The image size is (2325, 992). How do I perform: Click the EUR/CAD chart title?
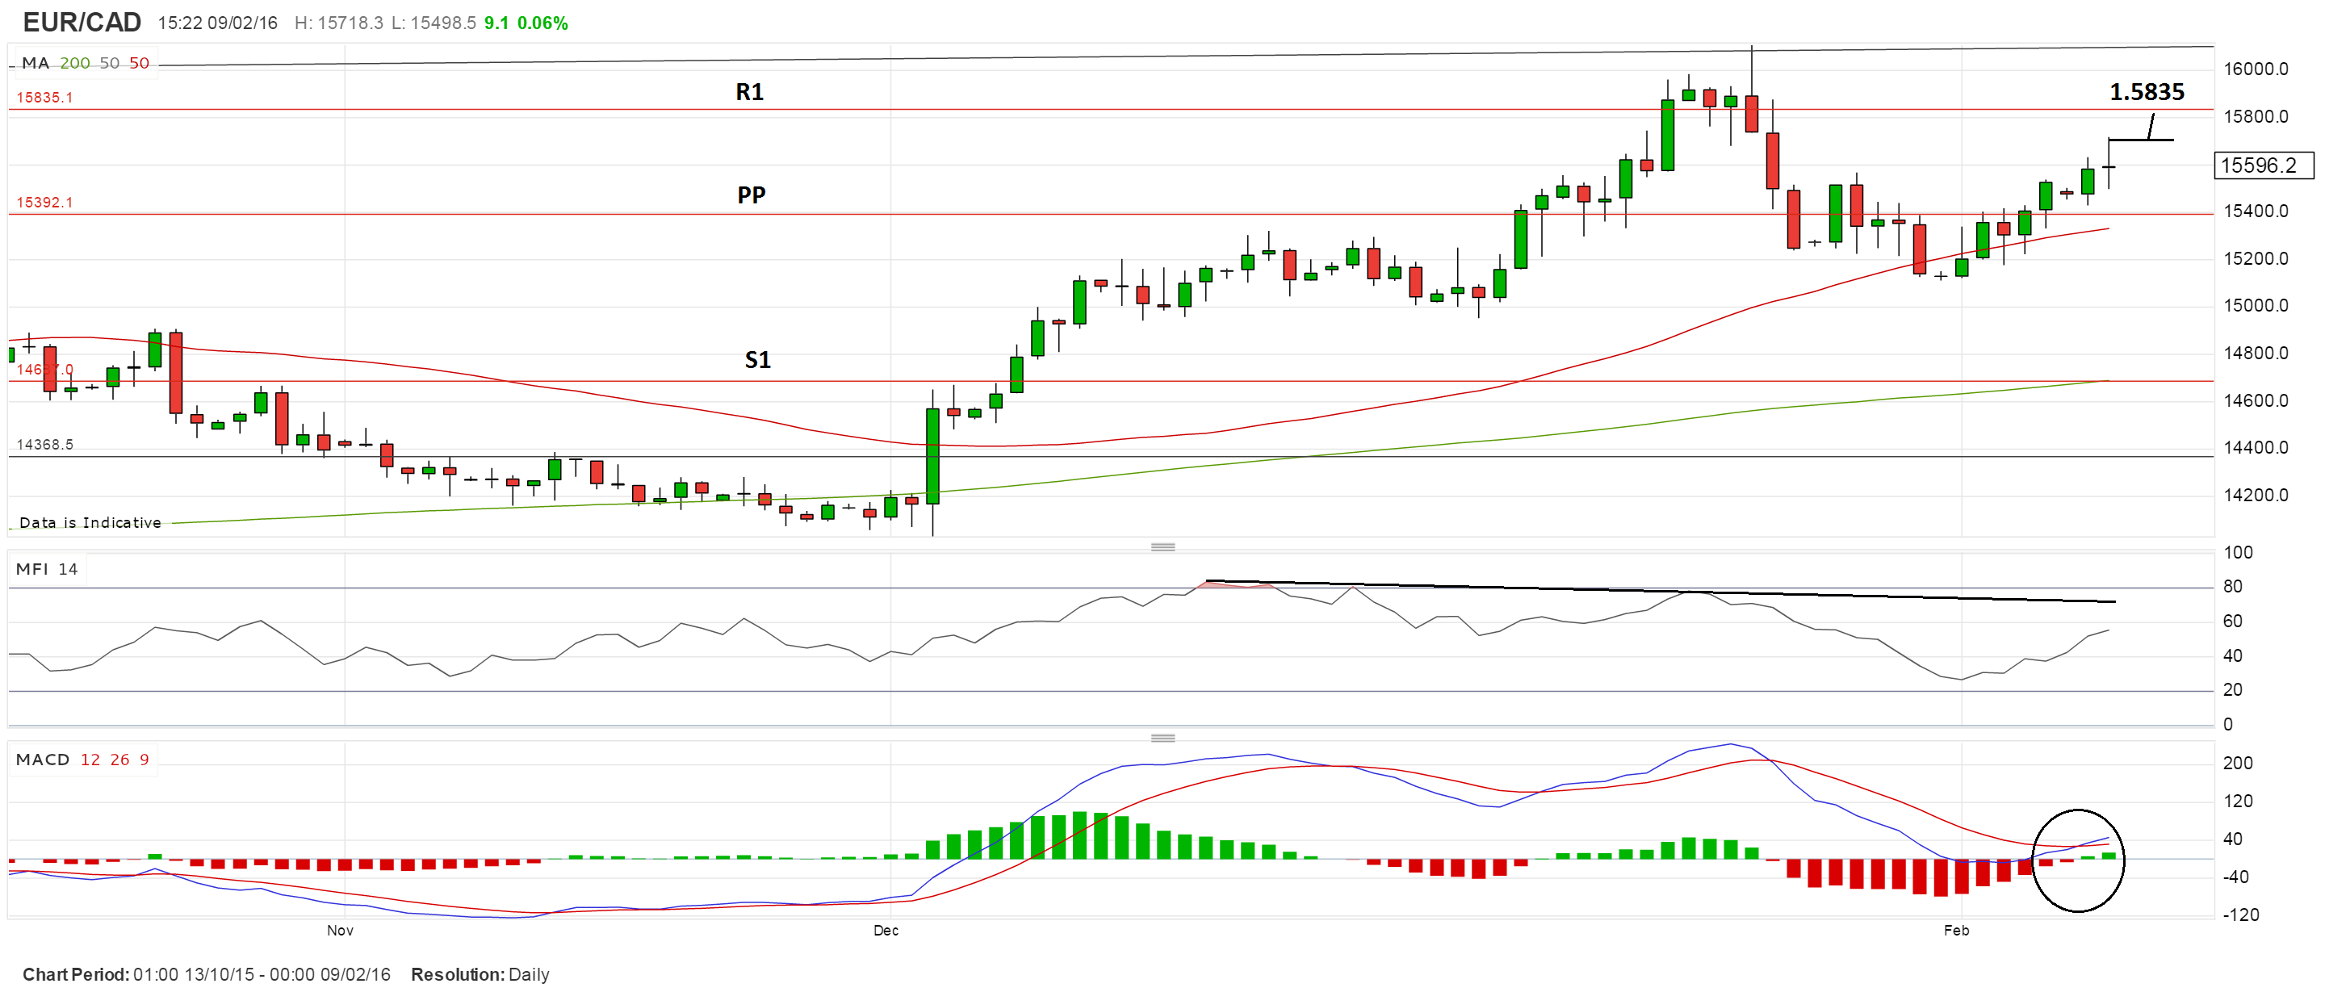click(82, 22)
